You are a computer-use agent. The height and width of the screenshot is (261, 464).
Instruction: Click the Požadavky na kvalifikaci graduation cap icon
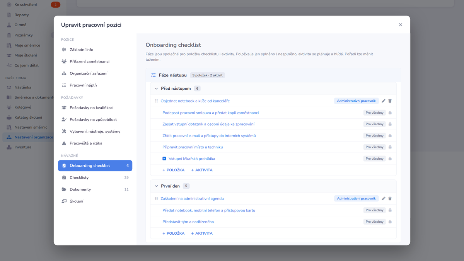tap(64, 107)
